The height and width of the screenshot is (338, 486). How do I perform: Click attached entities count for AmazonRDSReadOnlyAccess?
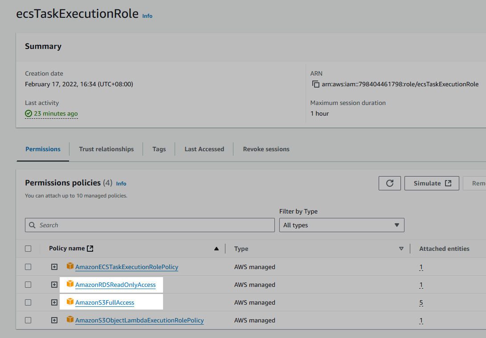(x=421, y=285)
